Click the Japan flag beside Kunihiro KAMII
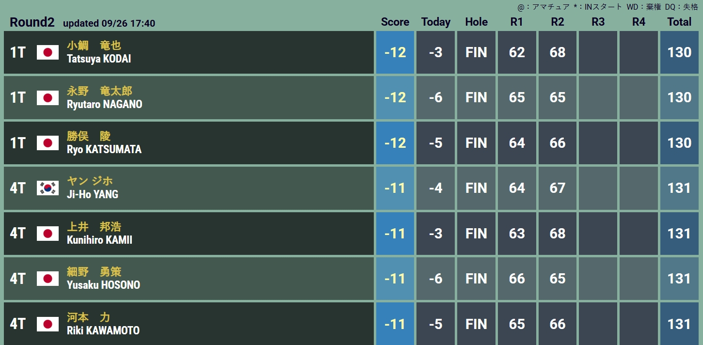The width and height of the screenshot is (703, 345). (x=48, y=234)
